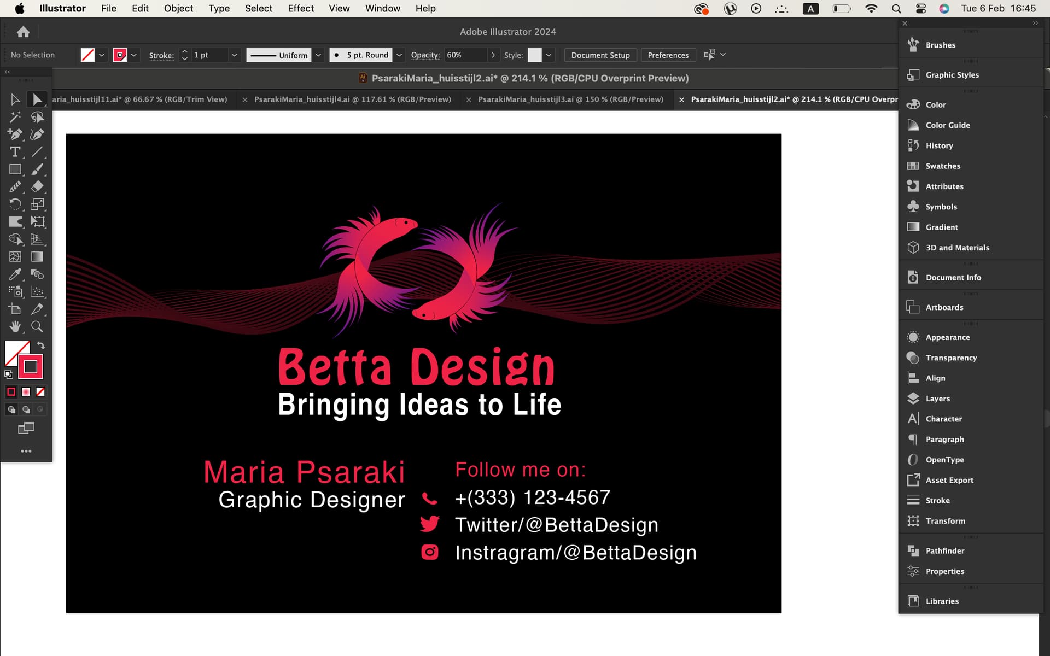Select the Gradient tool in toolbar

37,257
